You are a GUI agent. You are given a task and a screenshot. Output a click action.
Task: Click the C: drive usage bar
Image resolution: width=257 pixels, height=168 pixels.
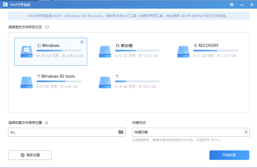(x=59, y=51)
